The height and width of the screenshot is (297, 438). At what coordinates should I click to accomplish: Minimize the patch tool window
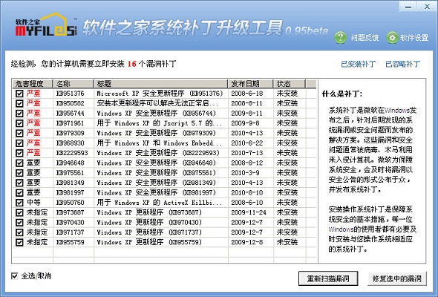coord(408,7)
